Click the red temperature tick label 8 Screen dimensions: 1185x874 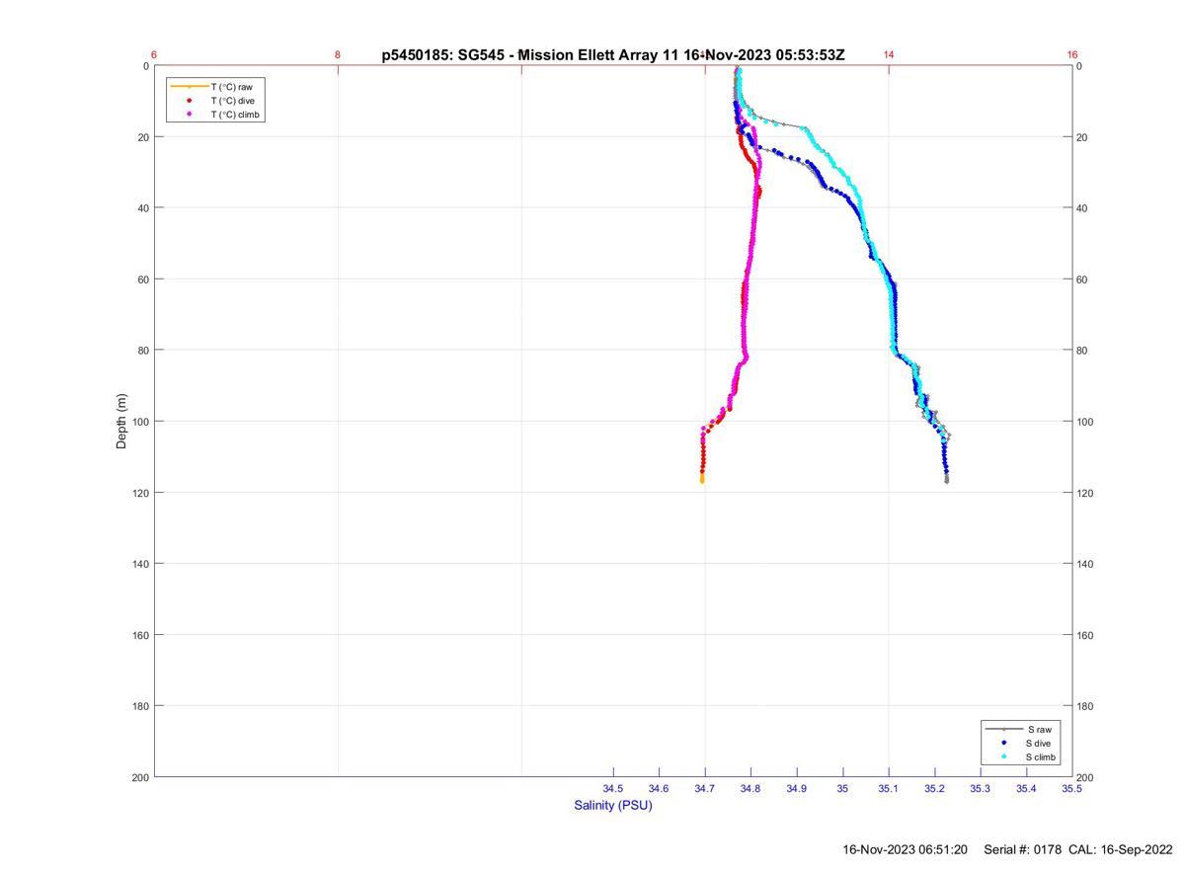click(338, 55)
